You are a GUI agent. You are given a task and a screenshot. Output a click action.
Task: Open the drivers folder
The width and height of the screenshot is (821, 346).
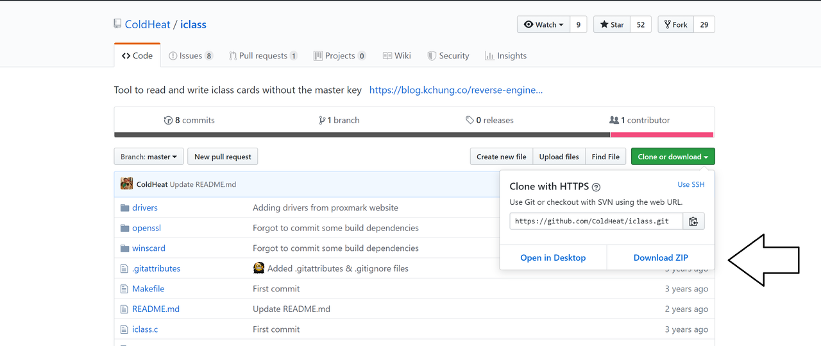(x=145, y=207)
